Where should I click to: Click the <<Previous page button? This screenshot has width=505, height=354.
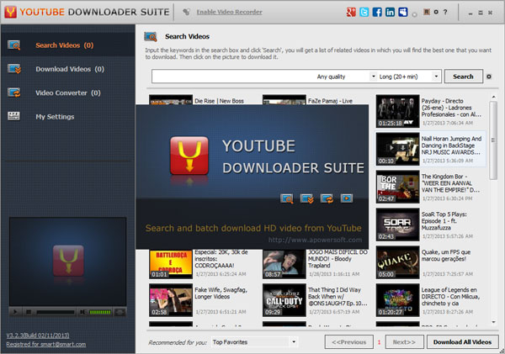349,342
